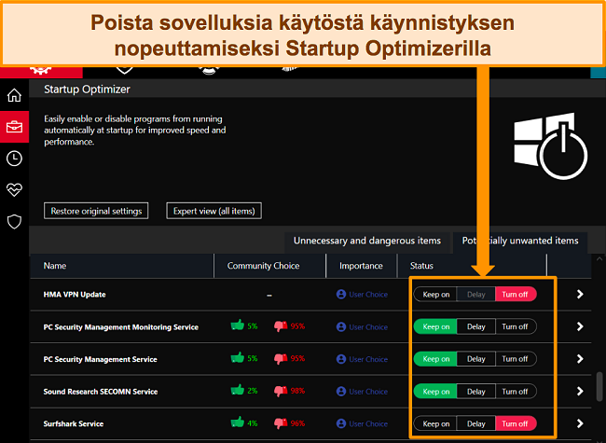Image resolution: width=606 pixels, height=443 pixels.
Task: Click User Choice link for PC Security Management Service
Action: pos(368,359)
